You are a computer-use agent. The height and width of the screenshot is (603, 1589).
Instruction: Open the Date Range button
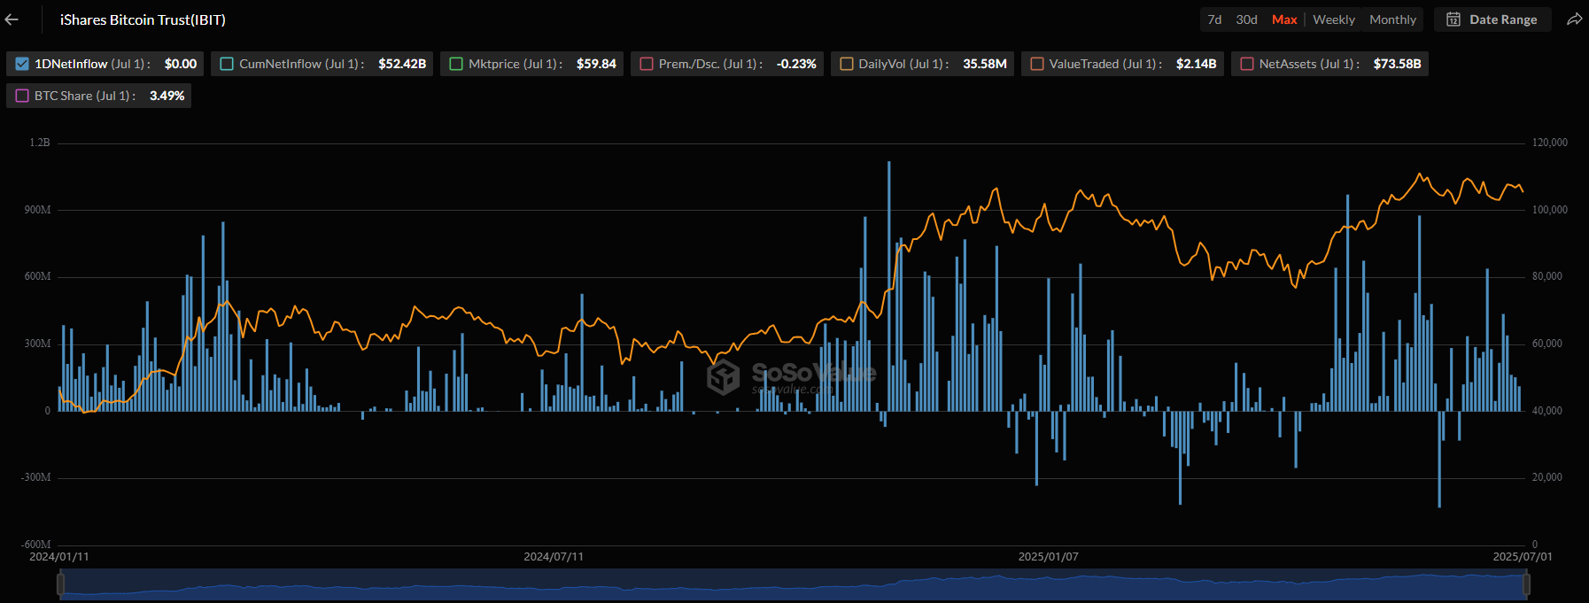pyautogui.click(x=1492, y=19)
